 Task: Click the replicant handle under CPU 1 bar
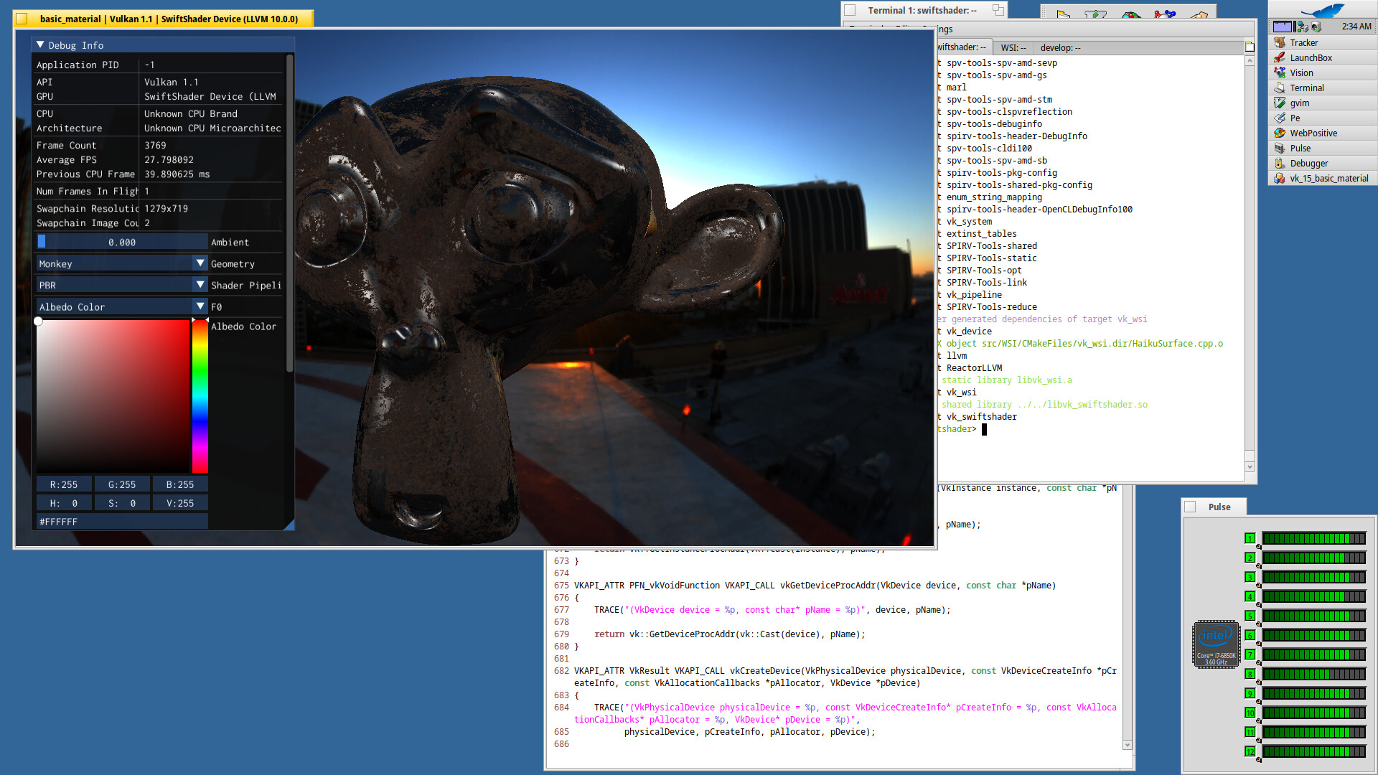tap(1258, 547)
